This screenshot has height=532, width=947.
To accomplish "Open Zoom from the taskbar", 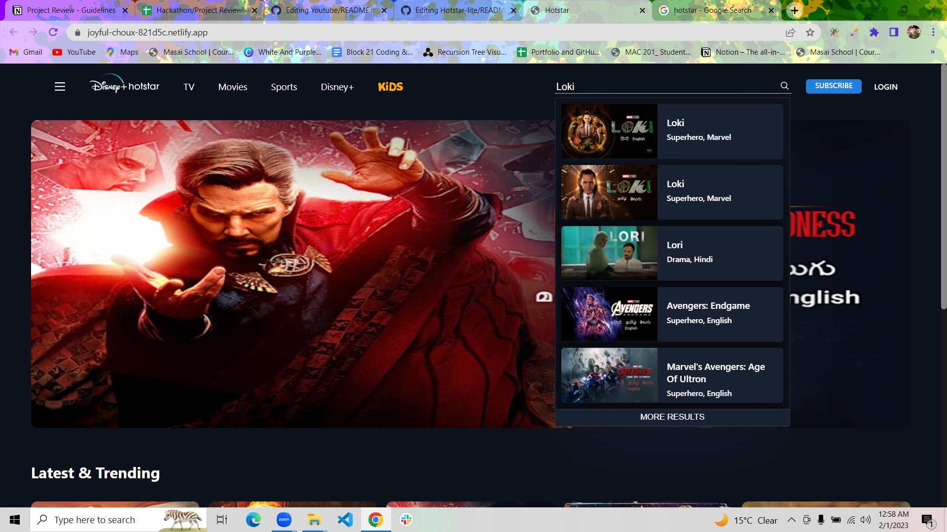I will click(284, 520).
